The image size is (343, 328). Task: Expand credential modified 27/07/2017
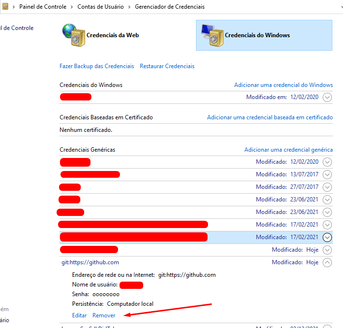coord(327,187)
